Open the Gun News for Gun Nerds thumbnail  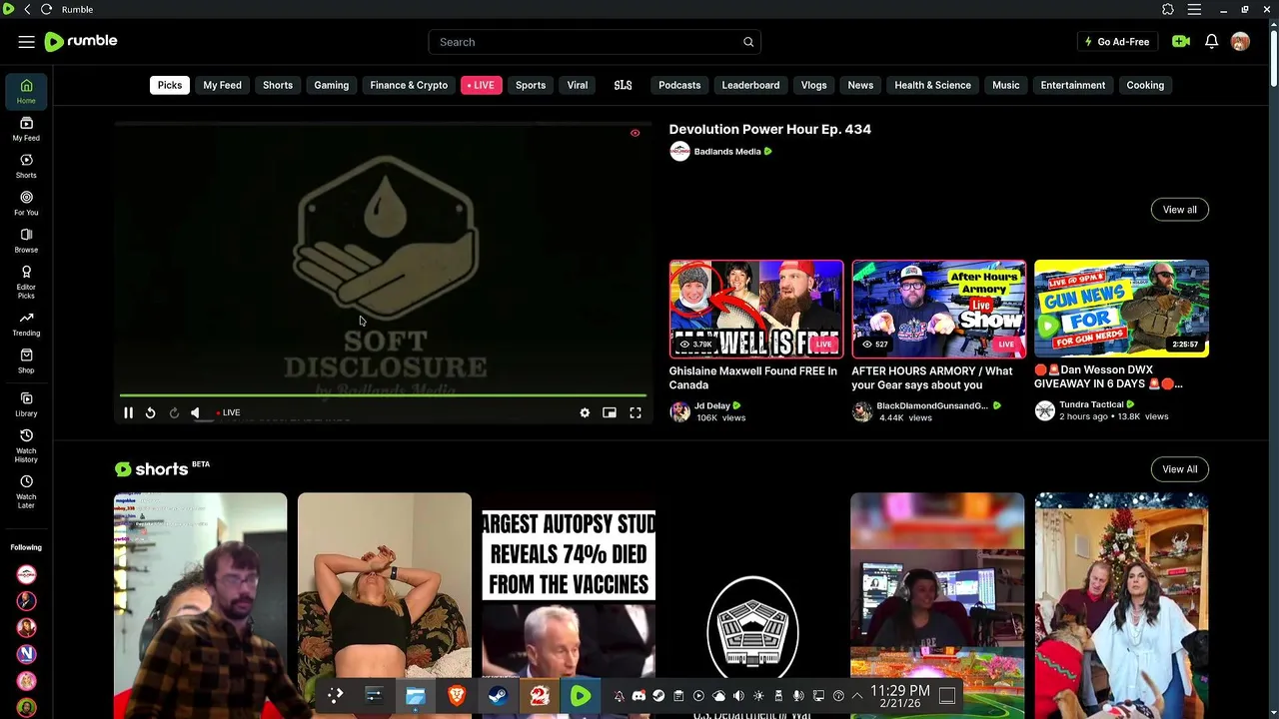pyautogui.click(x=1121, y=309)
